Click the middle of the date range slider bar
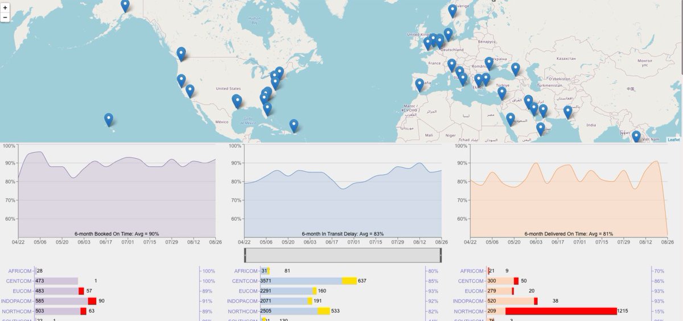The height and width of the screenshot is (321, 683). click(x=343, y=255)
